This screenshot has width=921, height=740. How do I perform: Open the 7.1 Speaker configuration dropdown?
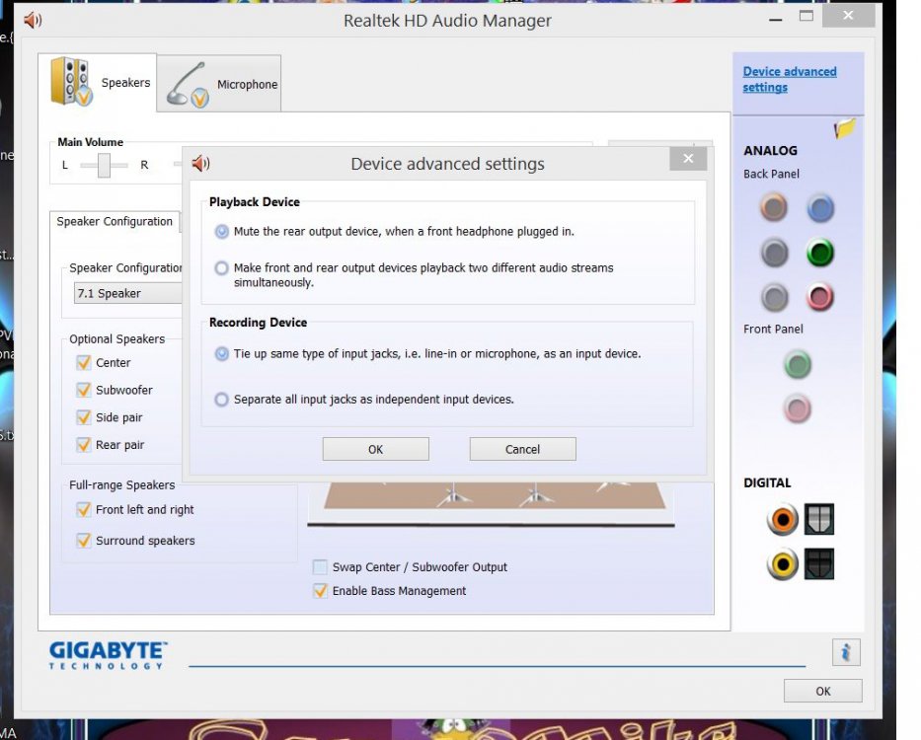tap(128, 293)
